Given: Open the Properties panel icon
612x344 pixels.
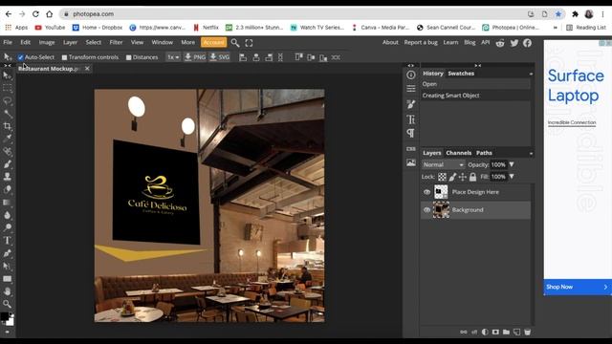Looking at the screenshot, I should [411, 89].
